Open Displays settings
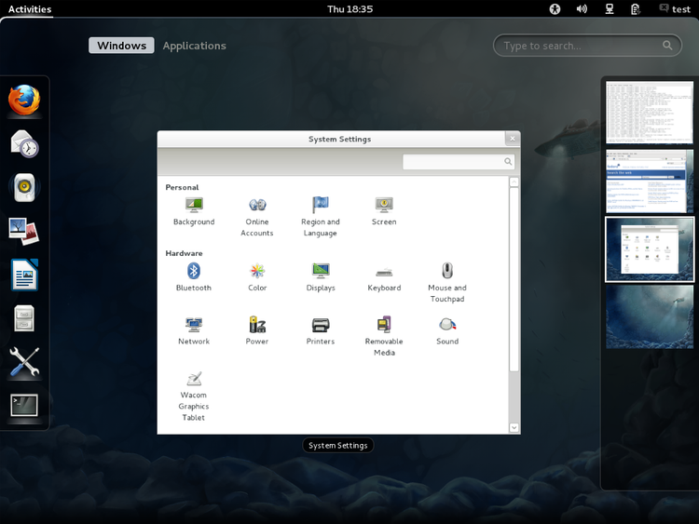 click(x=321, y=272)
